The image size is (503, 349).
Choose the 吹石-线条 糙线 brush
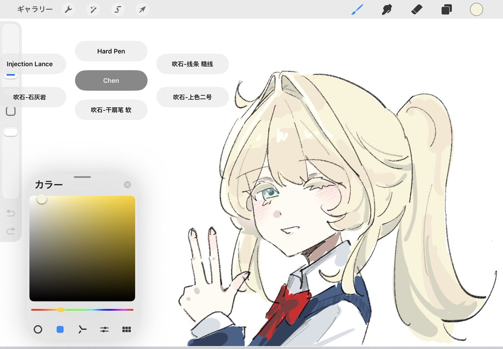192,64
